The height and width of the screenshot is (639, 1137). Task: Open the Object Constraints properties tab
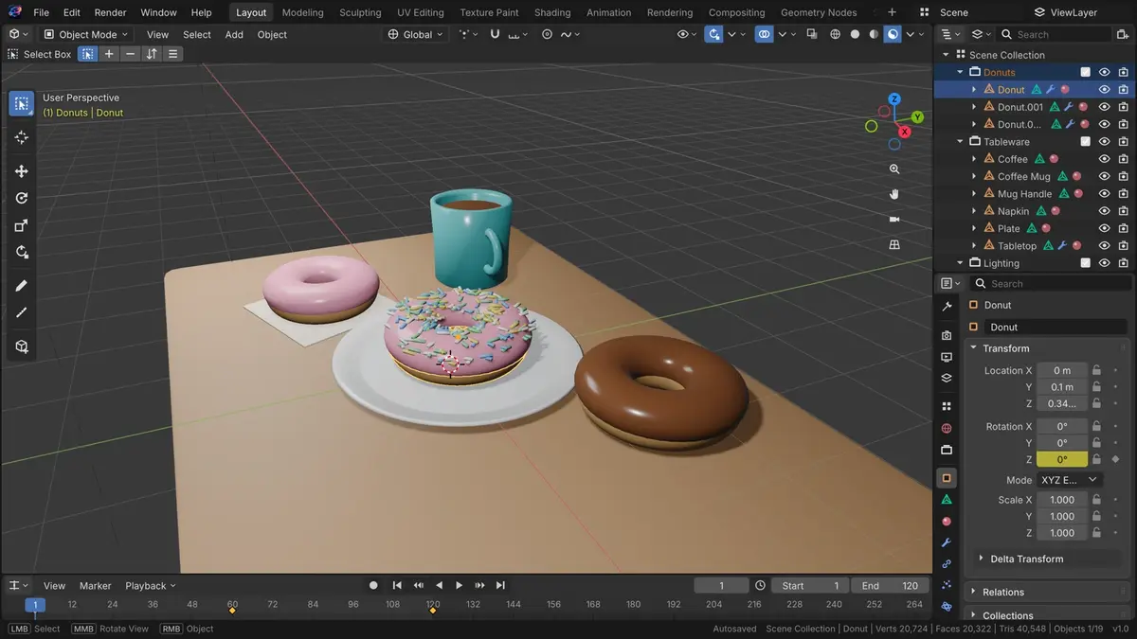pyautogui.click(x=947, y=564)
